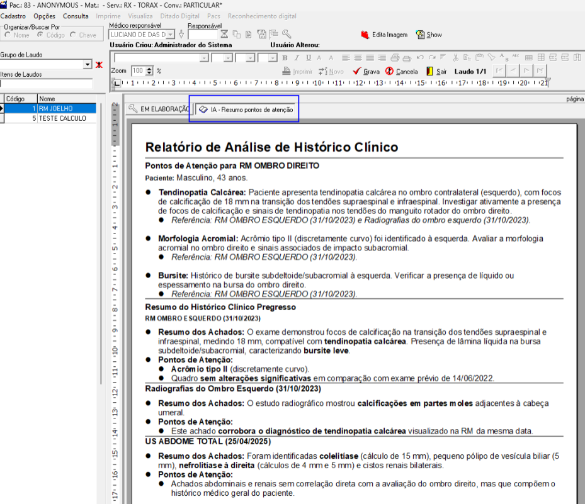
Task: Click the Zoom percentage spinner arrows
Action: (149, 71)
